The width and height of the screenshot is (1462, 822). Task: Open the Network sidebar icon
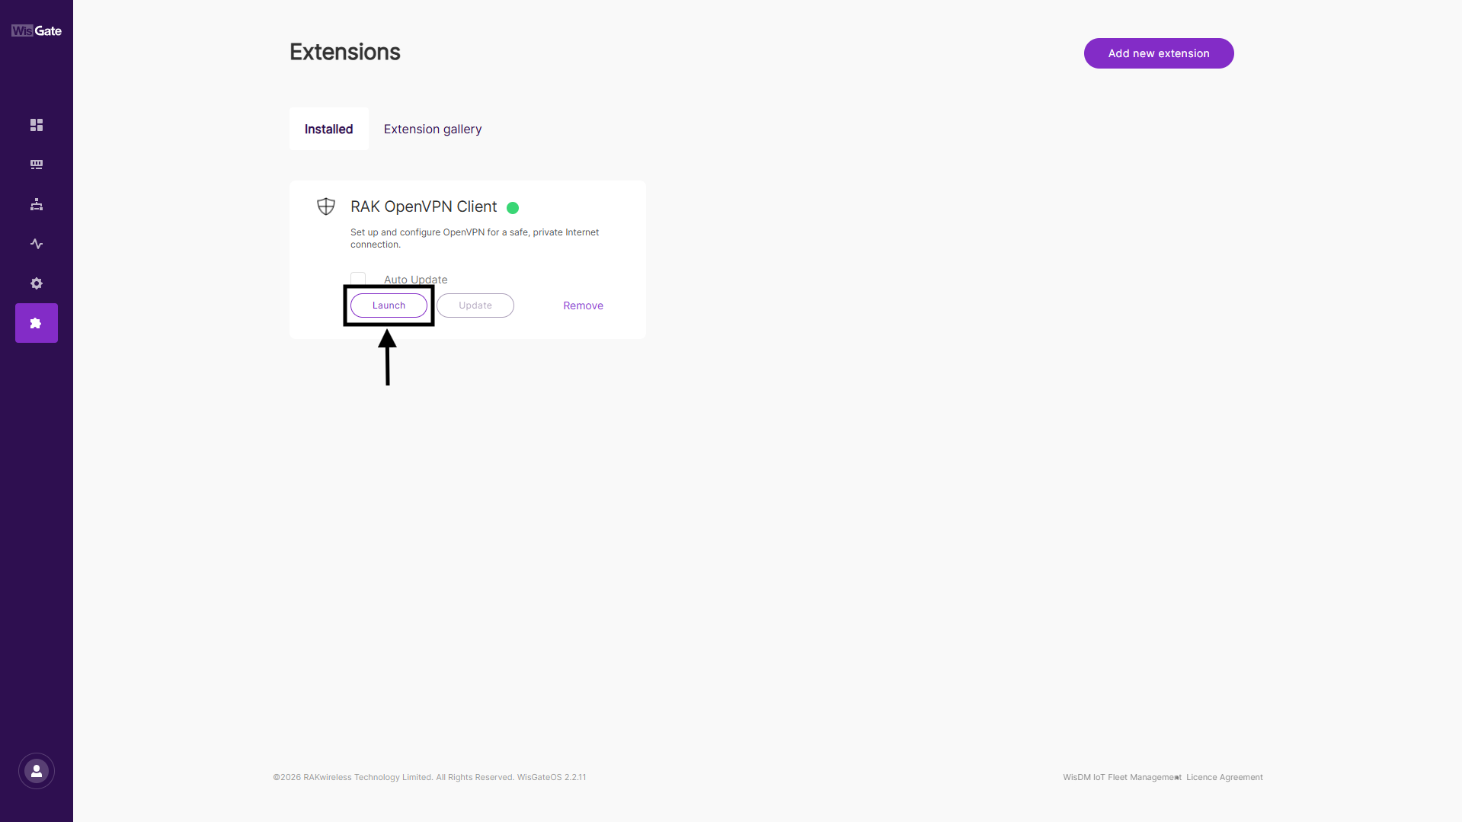pyautogui.click(x=37, y=204)
